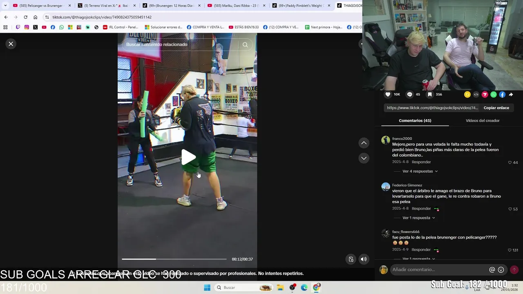Reply to facu_flowers666's comment

pos(421,249)
